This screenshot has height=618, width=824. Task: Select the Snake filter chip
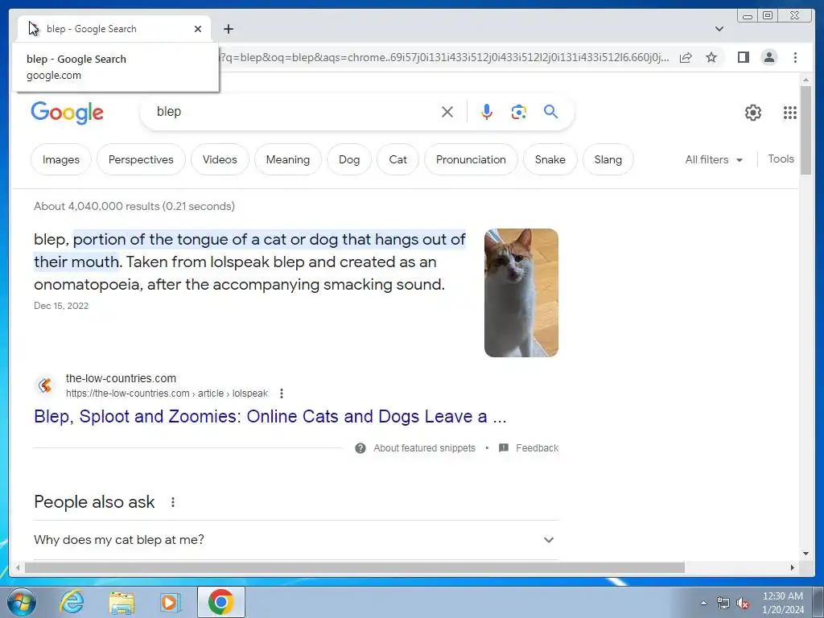[x=550, y=159]
